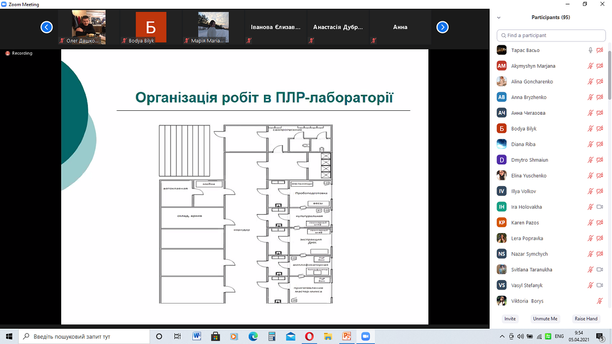This screenshot has height=344, width=612.
Task: Click Viktoria Borys muted microphone icon
Action: 600,301
